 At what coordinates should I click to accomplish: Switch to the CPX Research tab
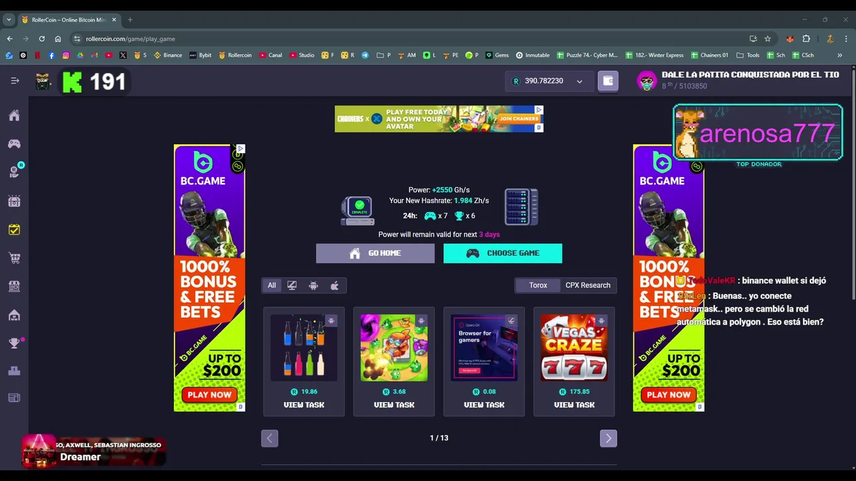click(x=588, y=285)
